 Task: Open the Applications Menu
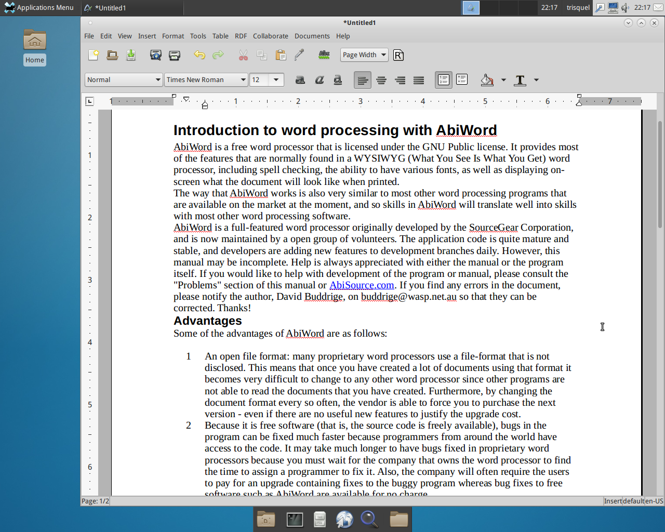(39, 8)
